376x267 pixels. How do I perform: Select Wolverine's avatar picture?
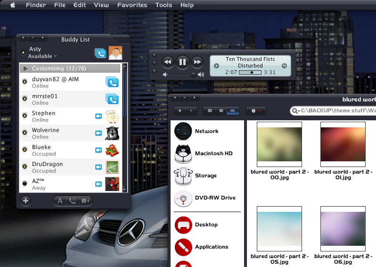pos(112,133)
